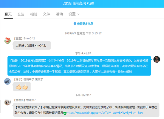Screen dimensions: 164x119
Task: Click the @全体成员 mention in blue message
Action: coord(125,72)
